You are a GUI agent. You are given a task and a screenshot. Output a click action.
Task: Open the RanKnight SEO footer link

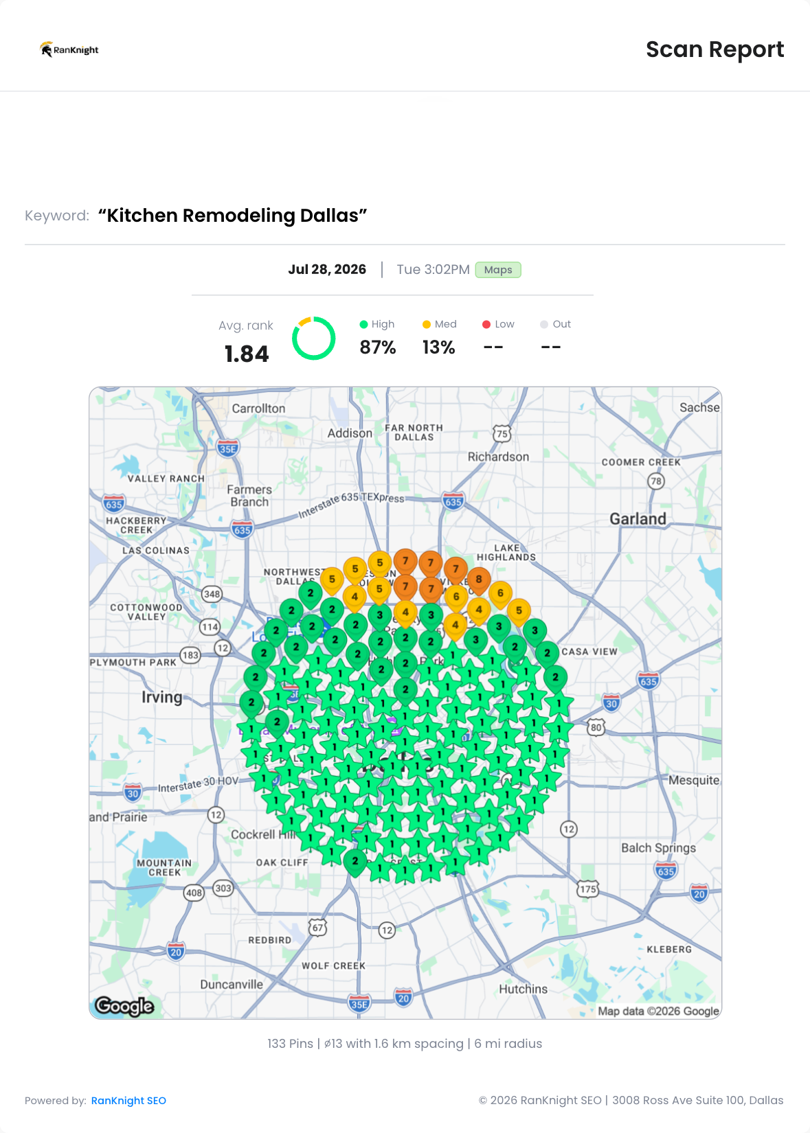click(x=128, y=1101)
